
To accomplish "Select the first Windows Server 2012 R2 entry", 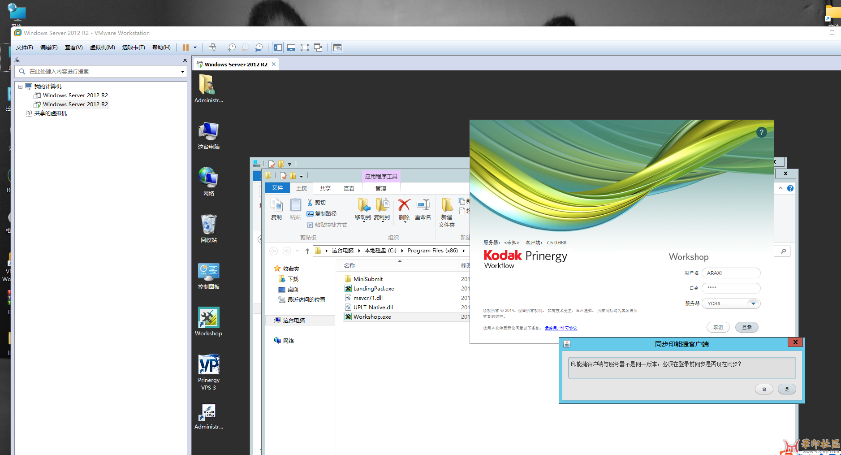I will (75, 95).
